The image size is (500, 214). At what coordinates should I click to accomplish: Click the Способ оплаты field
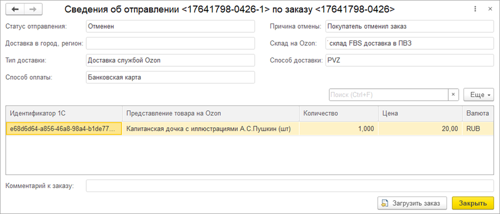(170, 77)
